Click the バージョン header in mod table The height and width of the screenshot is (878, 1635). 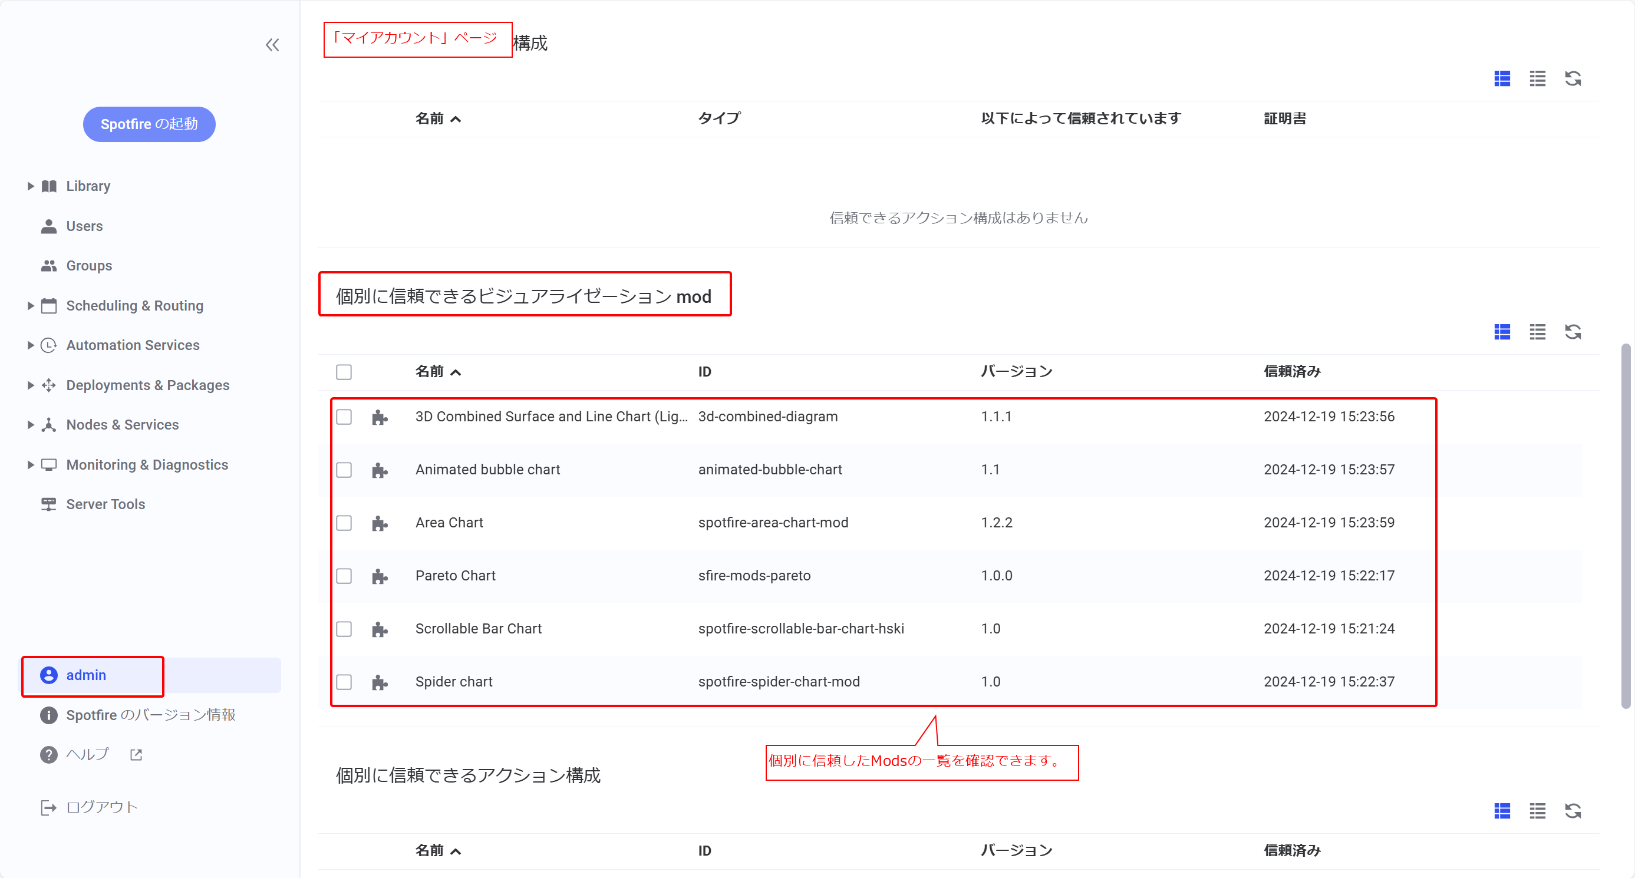coord(1016,372)
